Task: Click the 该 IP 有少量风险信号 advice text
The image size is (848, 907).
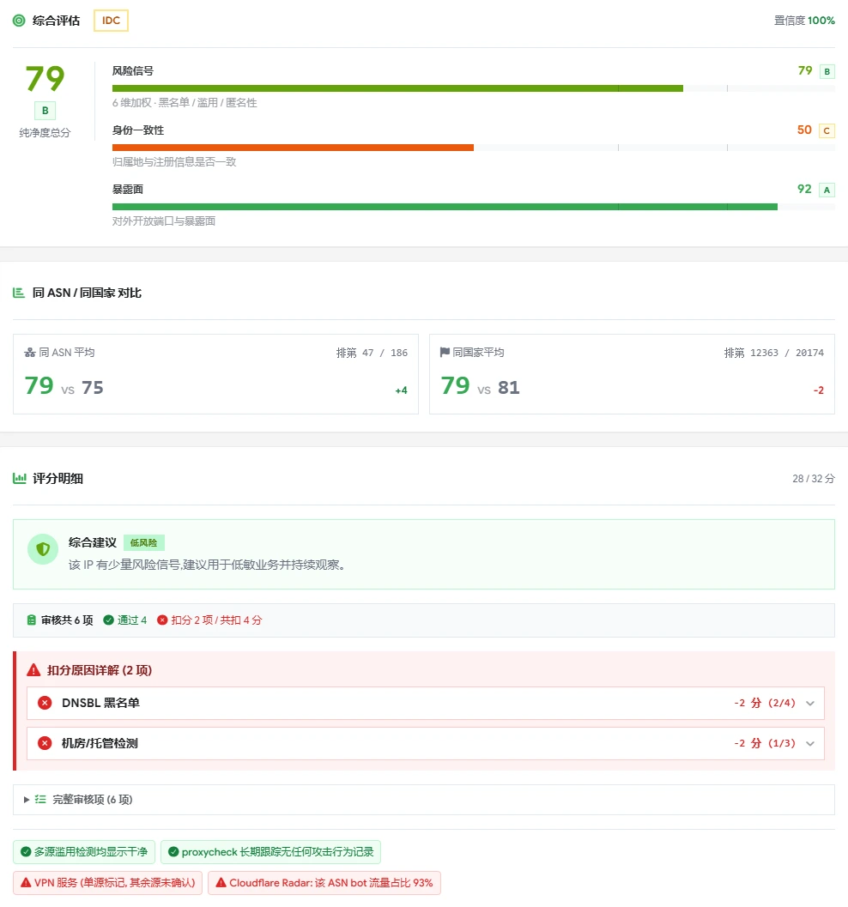Action: point(209,565)
